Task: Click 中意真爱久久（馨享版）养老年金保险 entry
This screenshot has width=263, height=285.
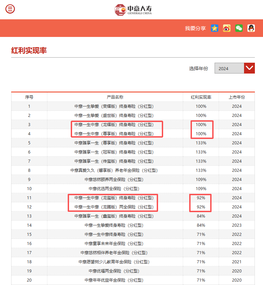Action: (114, 170)
